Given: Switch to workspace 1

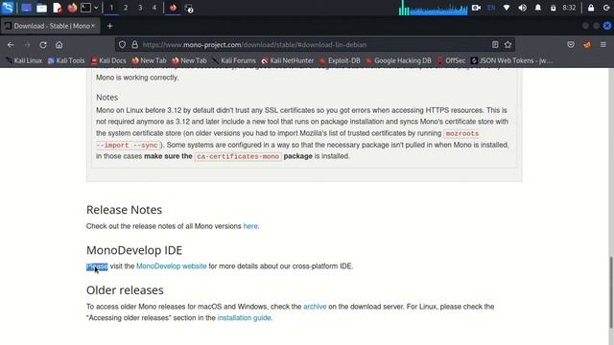Looking at the screenshot, I should 111,8.
